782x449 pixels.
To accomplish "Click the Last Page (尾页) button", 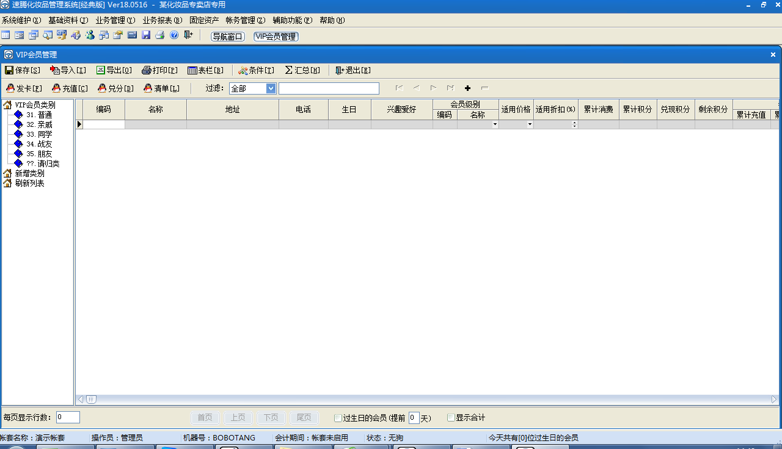I will click(x=304, y=418).
